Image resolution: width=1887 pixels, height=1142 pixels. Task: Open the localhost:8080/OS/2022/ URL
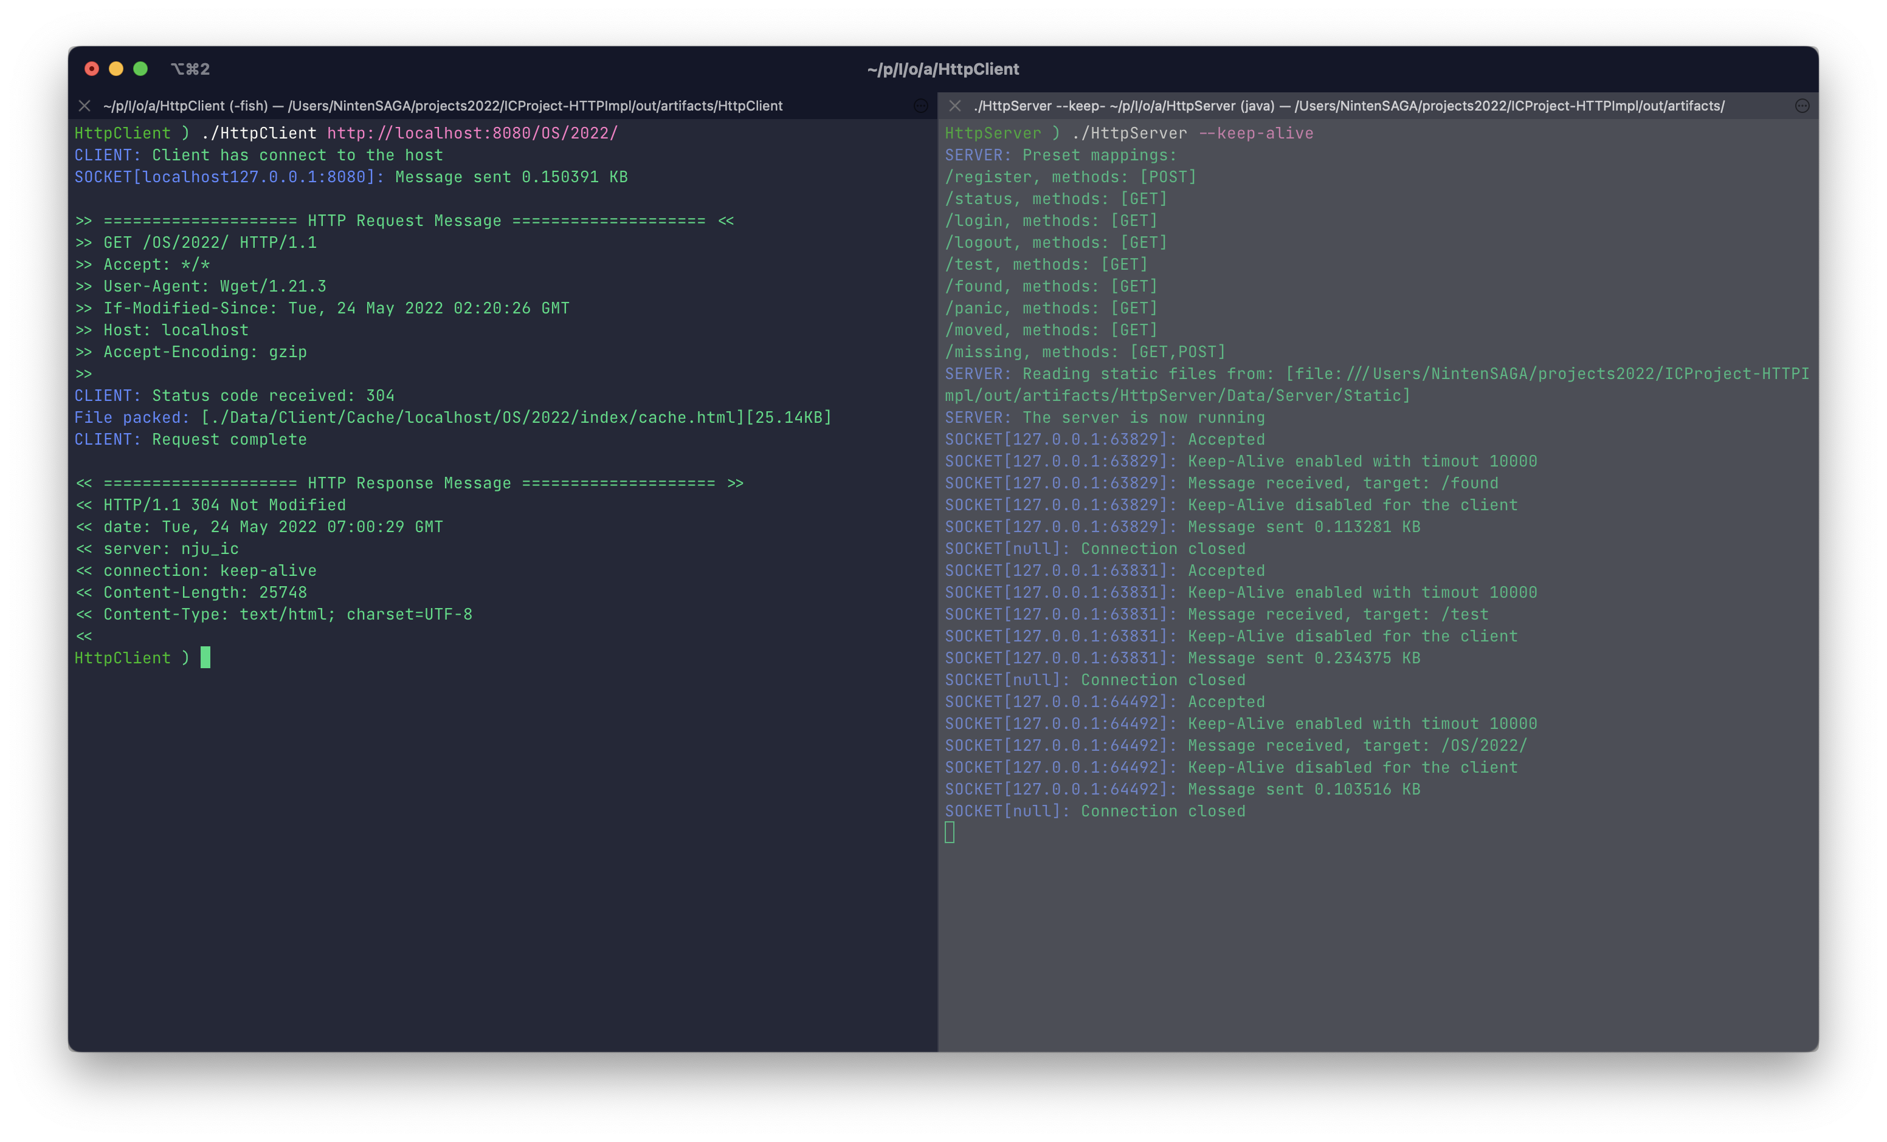472,133
